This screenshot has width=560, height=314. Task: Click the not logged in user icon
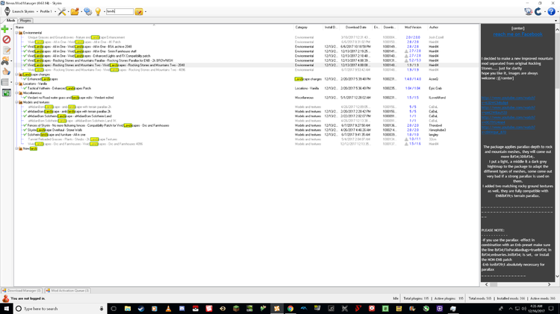tap(6, 298)
